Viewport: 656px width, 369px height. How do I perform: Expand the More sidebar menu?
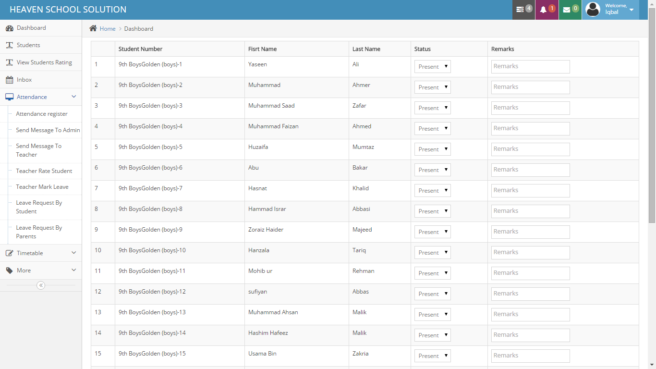click(41, 271)
